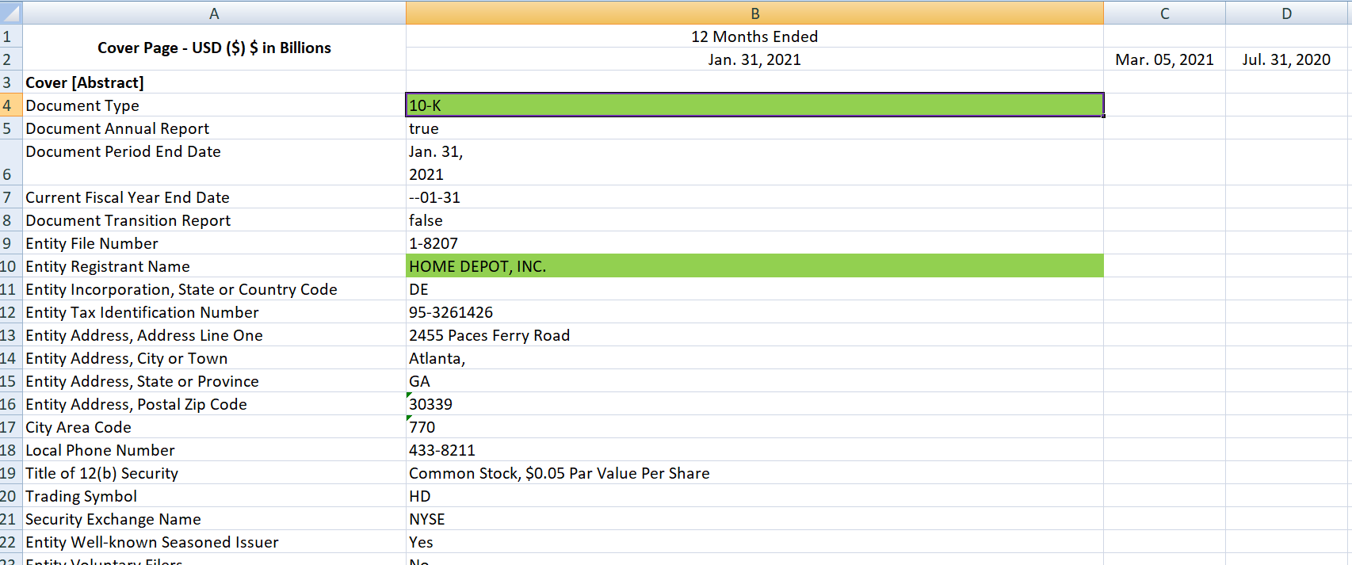Viewport: 1352px width, 565px height.
Task: Click the 'Cover Page - USD ($) $ in Billions' cell
Action: pos(214,48)
